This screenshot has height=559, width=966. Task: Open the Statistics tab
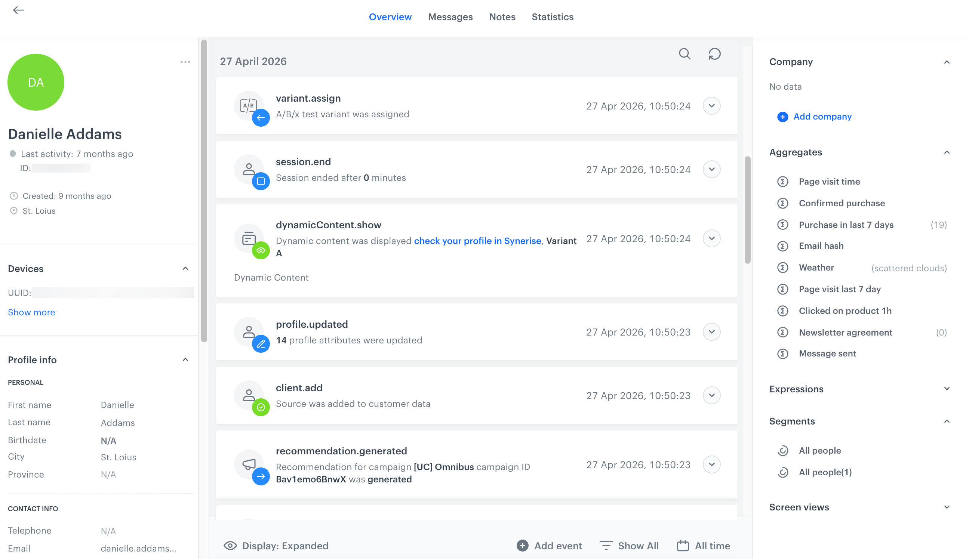[x=553, y=17]
